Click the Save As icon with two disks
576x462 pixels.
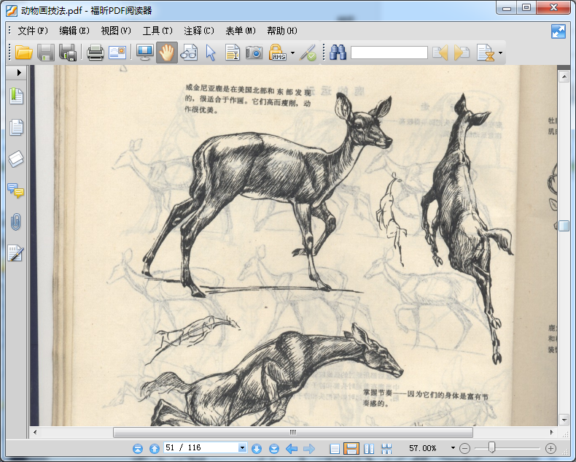(x=68, y=53)
